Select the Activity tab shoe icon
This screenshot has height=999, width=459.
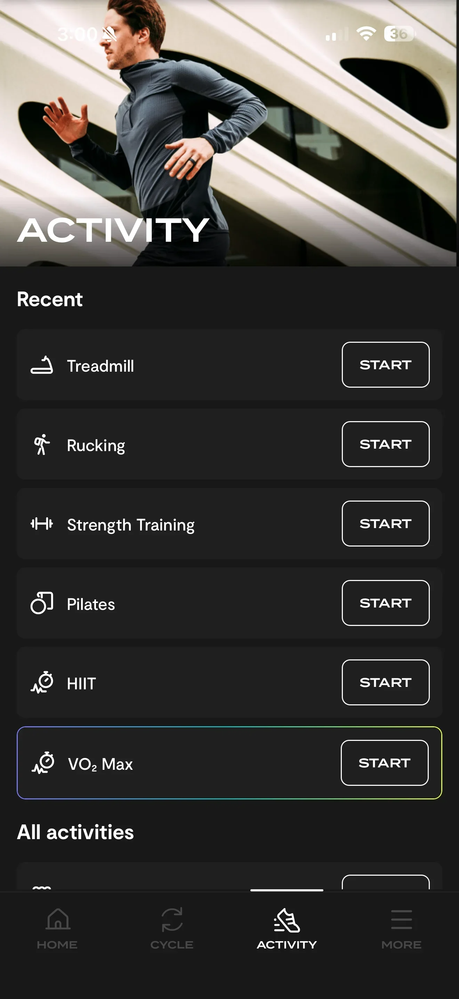(x=287, y=921)
